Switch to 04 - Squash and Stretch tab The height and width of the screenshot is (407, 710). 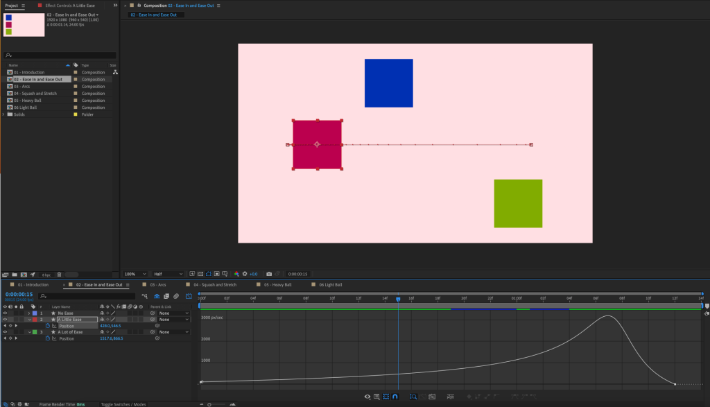215,285
